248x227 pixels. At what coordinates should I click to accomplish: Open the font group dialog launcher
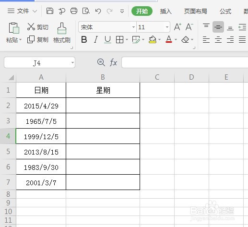(194, 48)
